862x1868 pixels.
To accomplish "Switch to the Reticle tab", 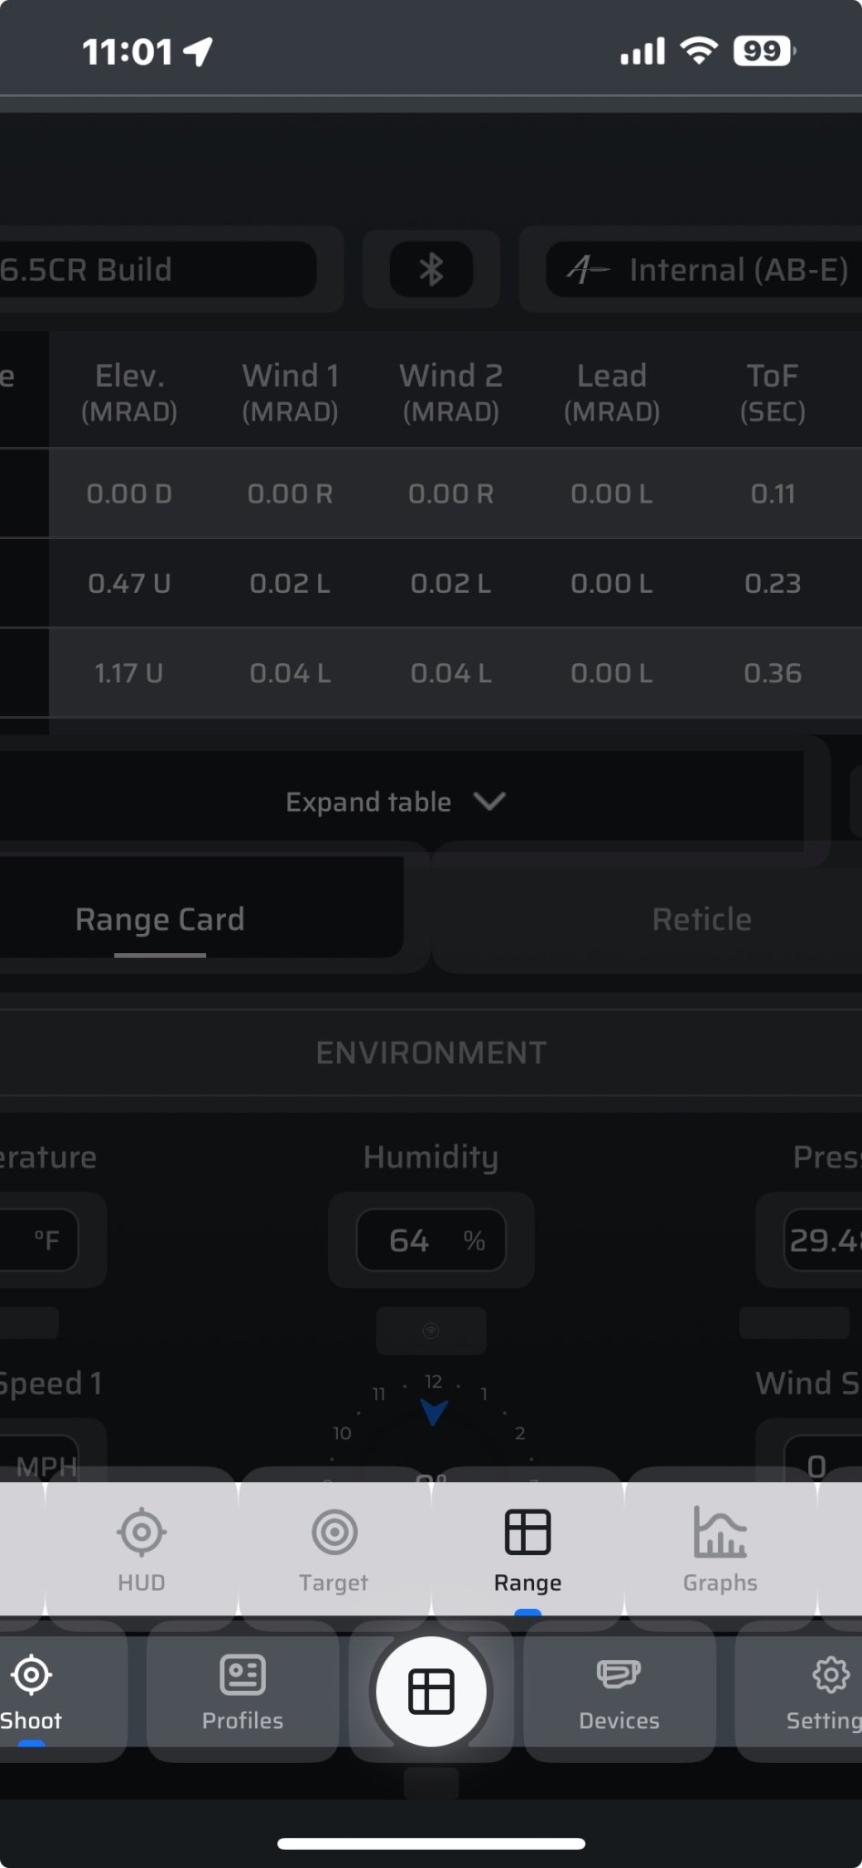I will [x=702, y=918].
